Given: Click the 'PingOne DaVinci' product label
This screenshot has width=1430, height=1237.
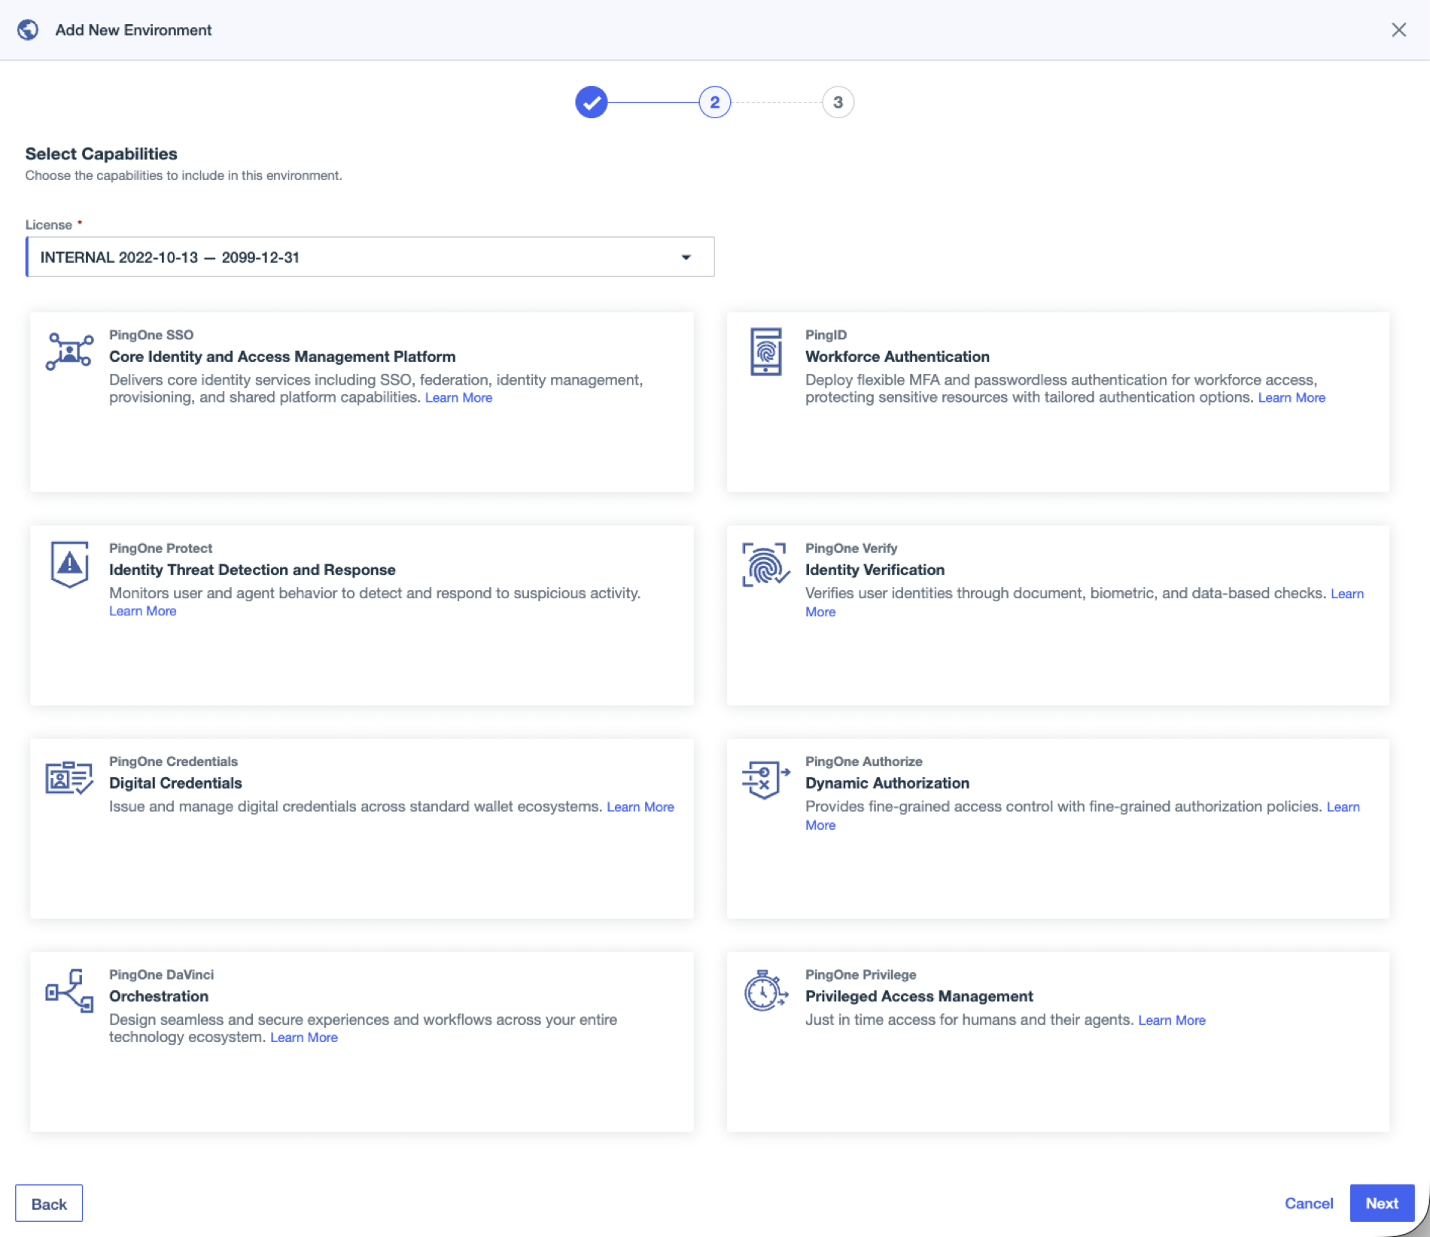Looking at the screenshot, I should 161,974.
